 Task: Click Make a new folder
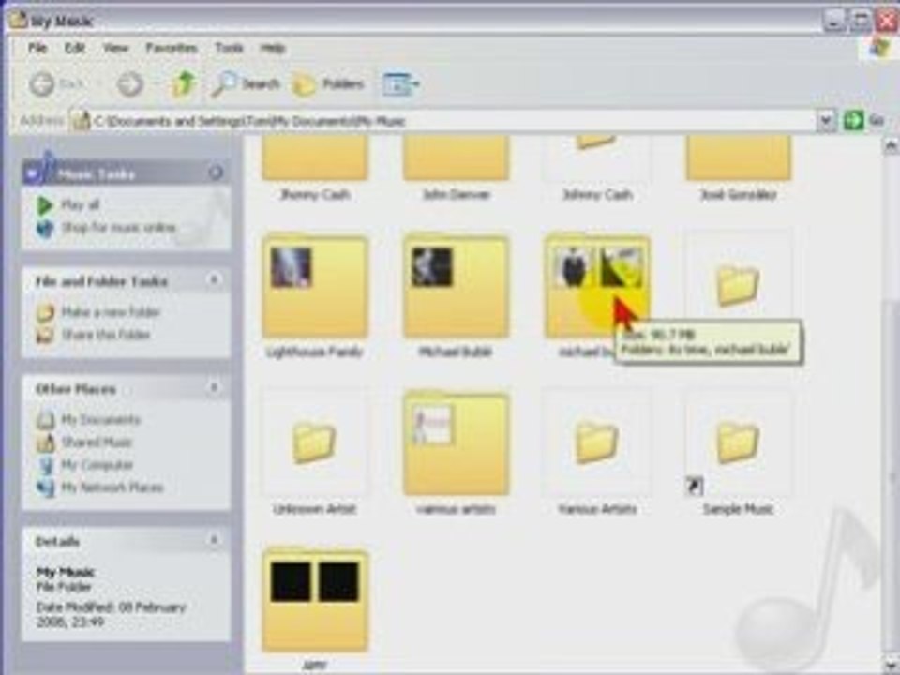click(111, 311)
